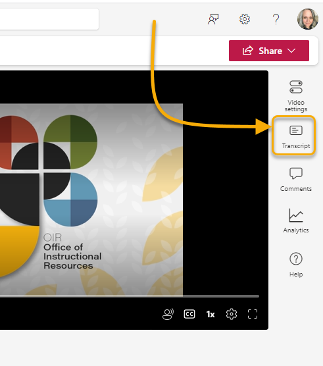Open the feedback person icon in header
The height and width of the screenshot is (366, 323).
(x=213, y=19)
